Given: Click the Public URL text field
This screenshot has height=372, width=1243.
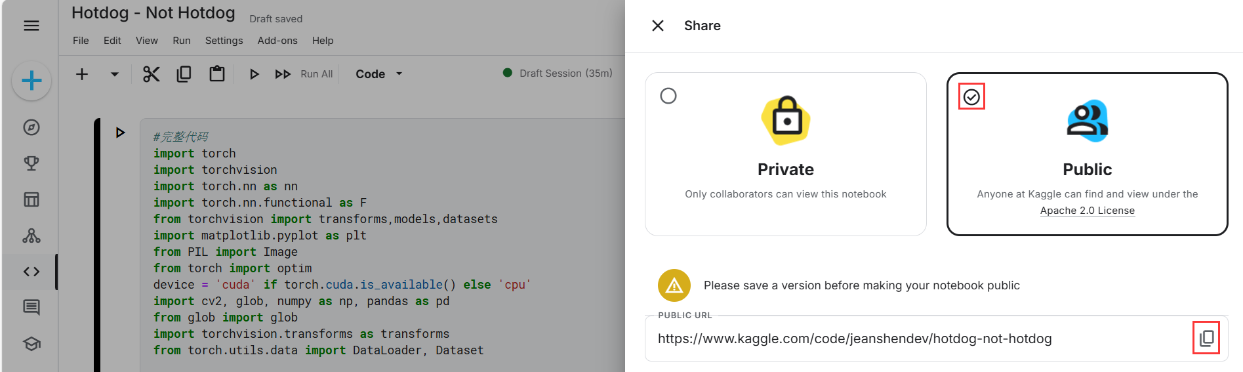Looking at the screenshot, I should click(918, 339).
